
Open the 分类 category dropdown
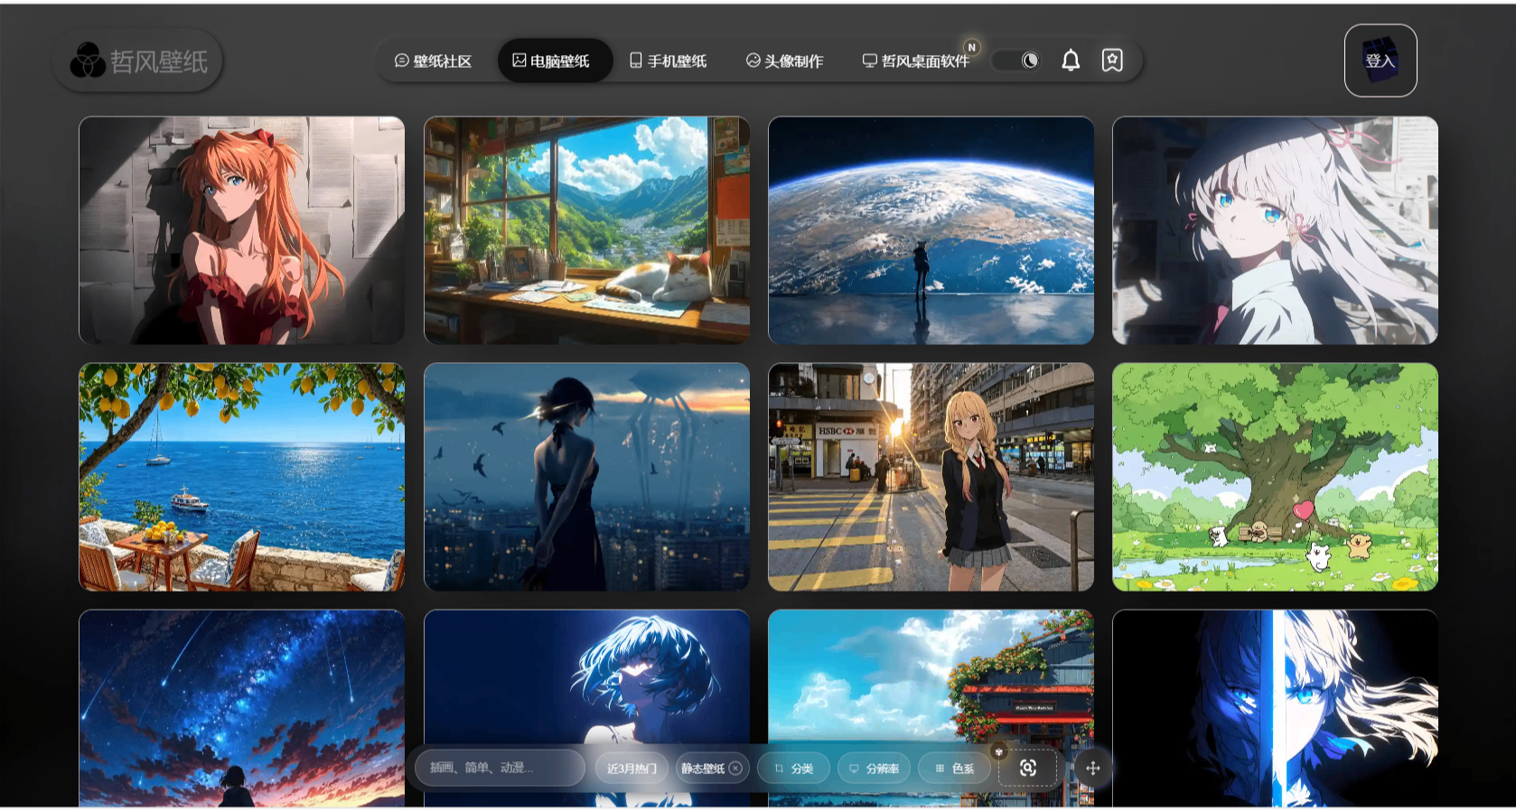tap(793, 768)
